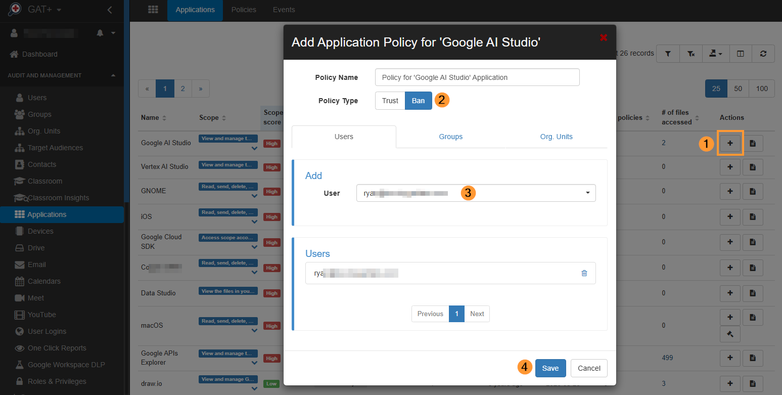This screenshot has height=395, width=782.
Task: Open the document icon for Google APIs Explorer
Action: click(752, 358)
